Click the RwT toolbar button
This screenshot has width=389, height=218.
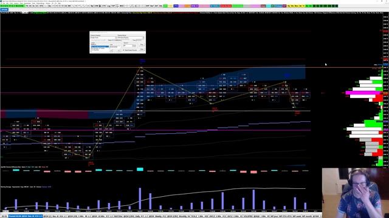coord(152,5)
